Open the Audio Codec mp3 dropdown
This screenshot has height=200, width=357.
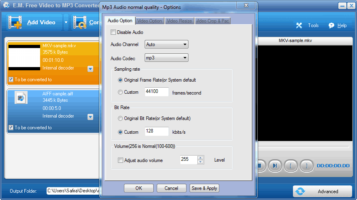click(167, 58)
